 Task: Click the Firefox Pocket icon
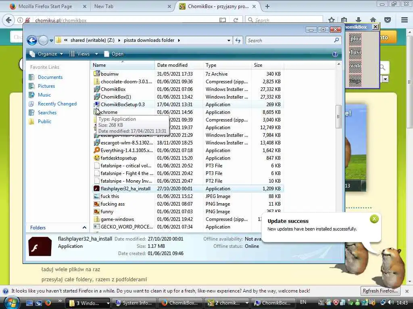tap(388, 20)
